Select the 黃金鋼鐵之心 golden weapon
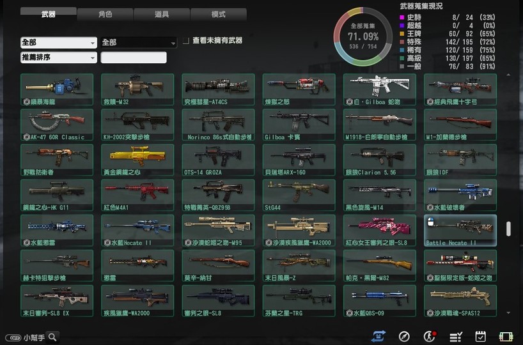The height and width of the screenshot is (345, 523). [137, 160]
